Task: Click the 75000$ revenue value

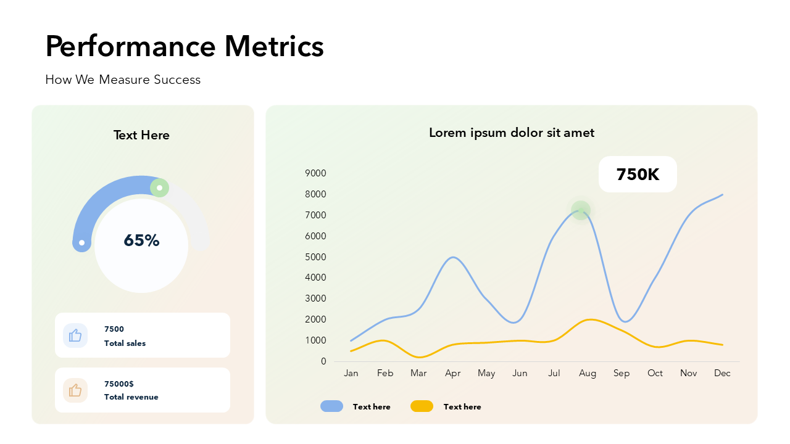Action: coord(119,384)
